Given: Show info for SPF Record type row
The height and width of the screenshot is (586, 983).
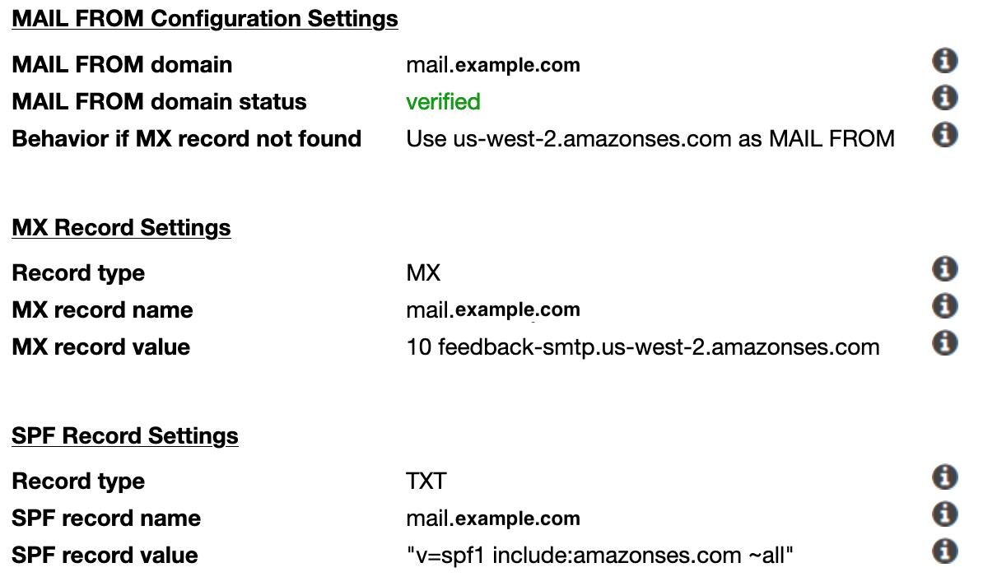Looking at the screenshot, I should point(944,477).
